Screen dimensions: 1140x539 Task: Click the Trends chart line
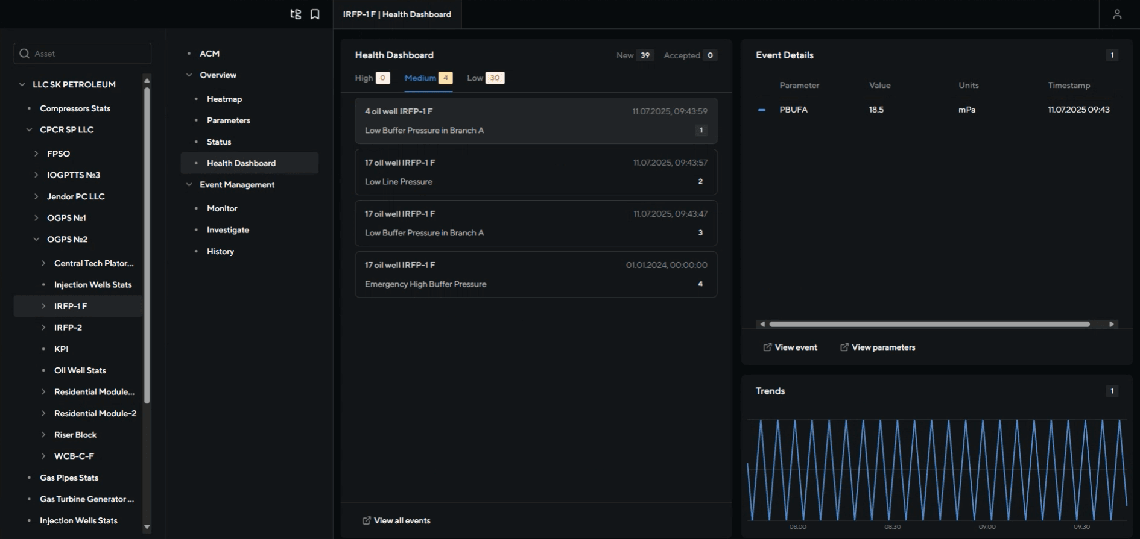(x=937, y=470)
